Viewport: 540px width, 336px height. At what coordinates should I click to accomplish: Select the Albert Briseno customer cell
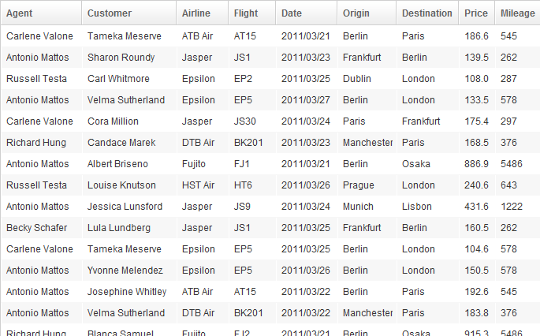point(129,164)
